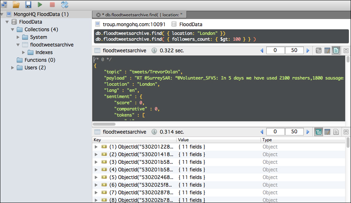351x203 pixels.
Task: Click the Key column header
Action: click(134, 140)
